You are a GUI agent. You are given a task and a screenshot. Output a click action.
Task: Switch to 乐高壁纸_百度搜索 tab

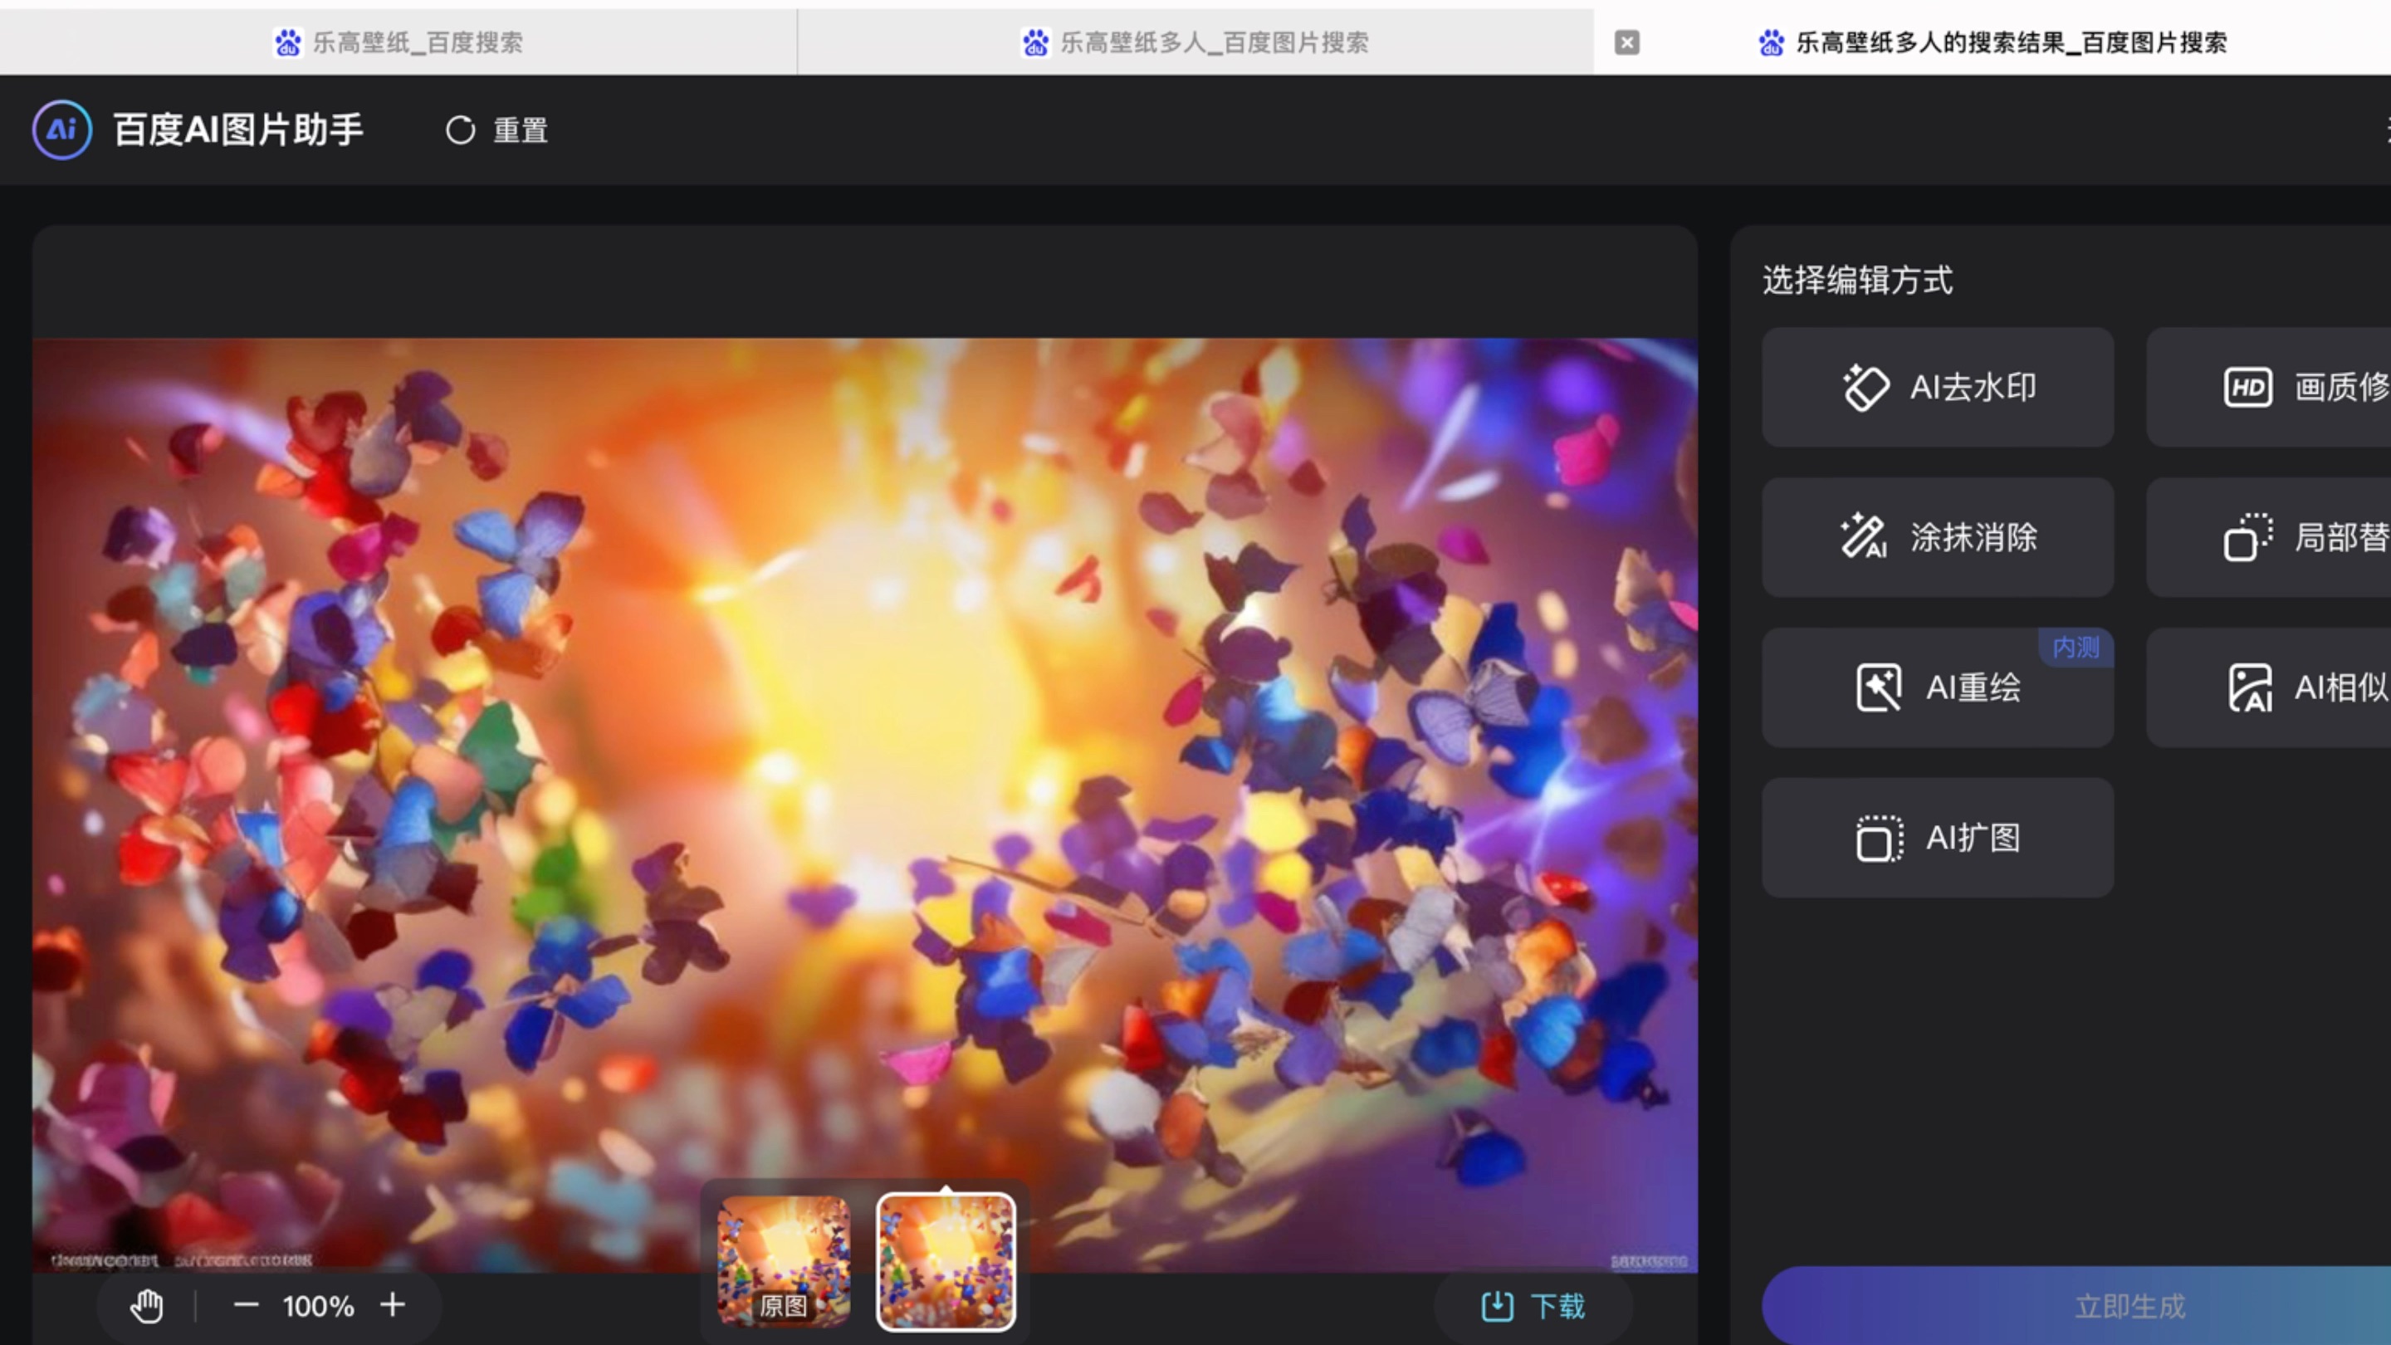[x=398, y=42]
